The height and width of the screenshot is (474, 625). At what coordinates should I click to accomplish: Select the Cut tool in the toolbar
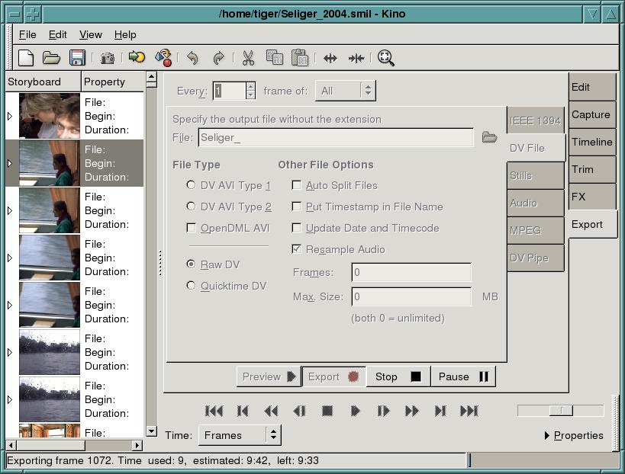[247, 57]
